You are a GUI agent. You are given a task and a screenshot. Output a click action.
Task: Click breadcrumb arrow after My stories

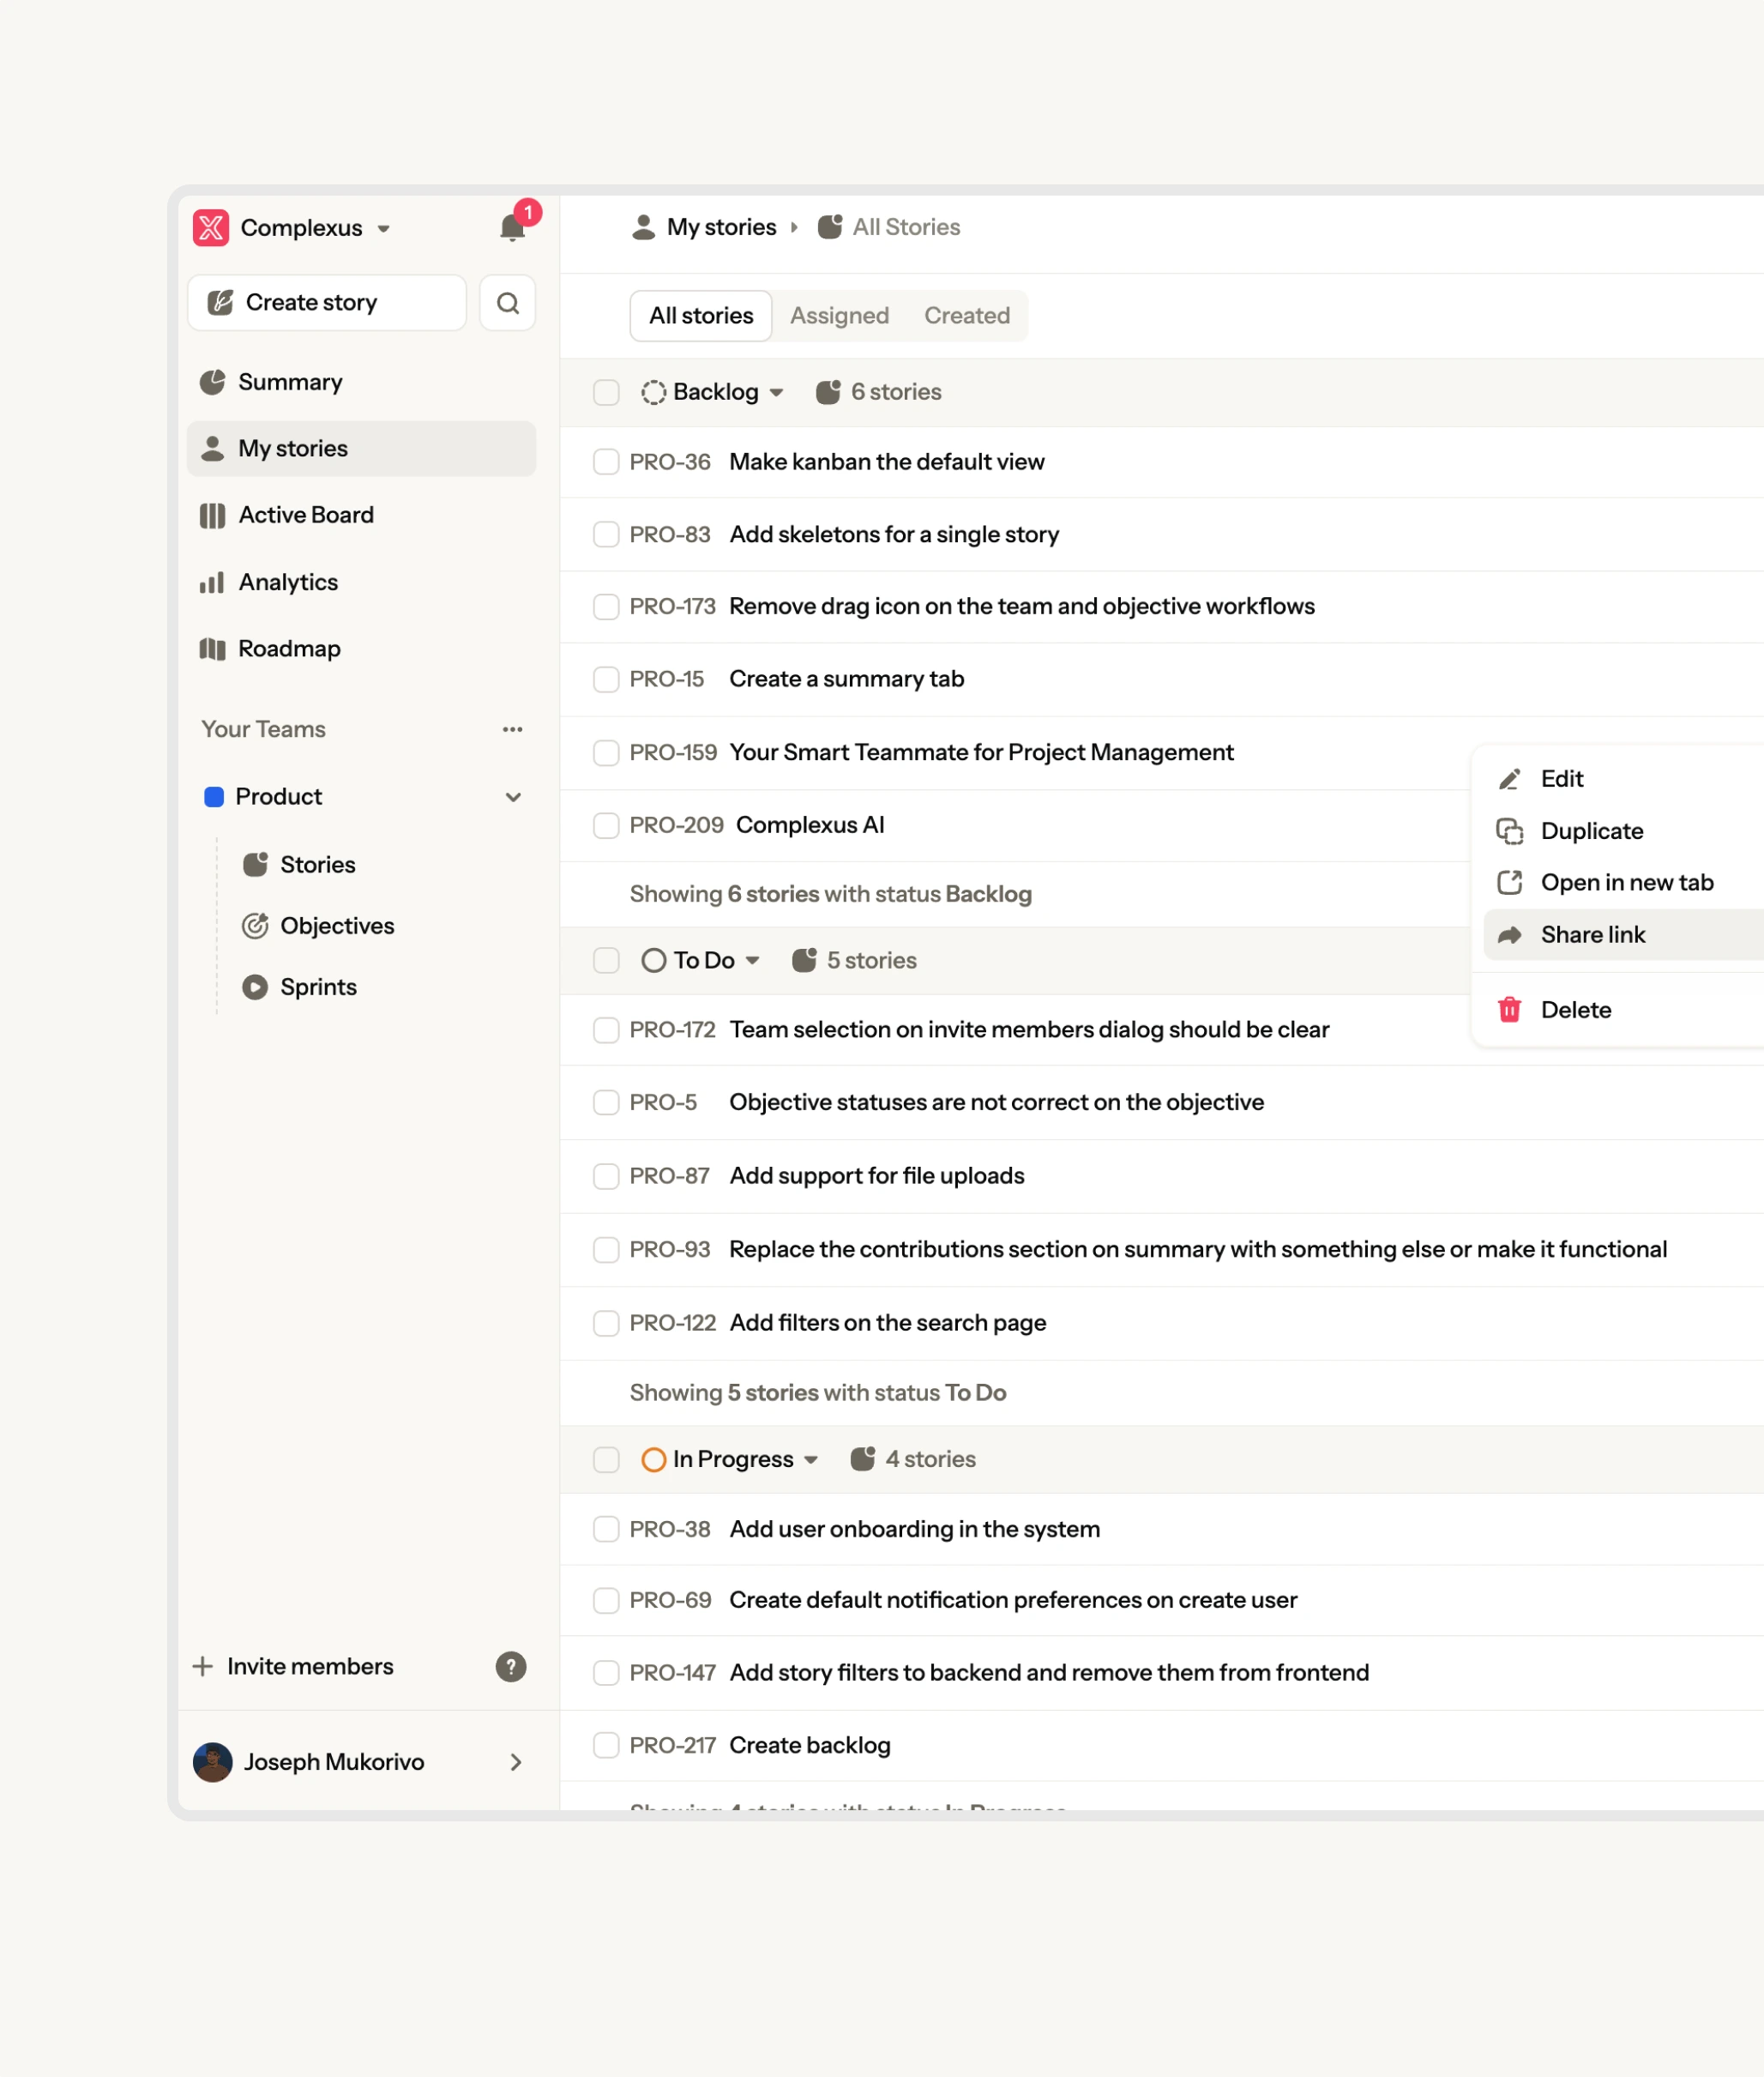pyautogui.click(x=794, y=228)
